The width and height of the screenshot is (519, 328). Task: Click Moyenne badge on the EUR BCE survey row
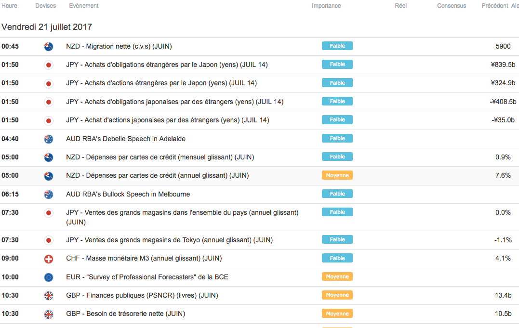(337, 277)
